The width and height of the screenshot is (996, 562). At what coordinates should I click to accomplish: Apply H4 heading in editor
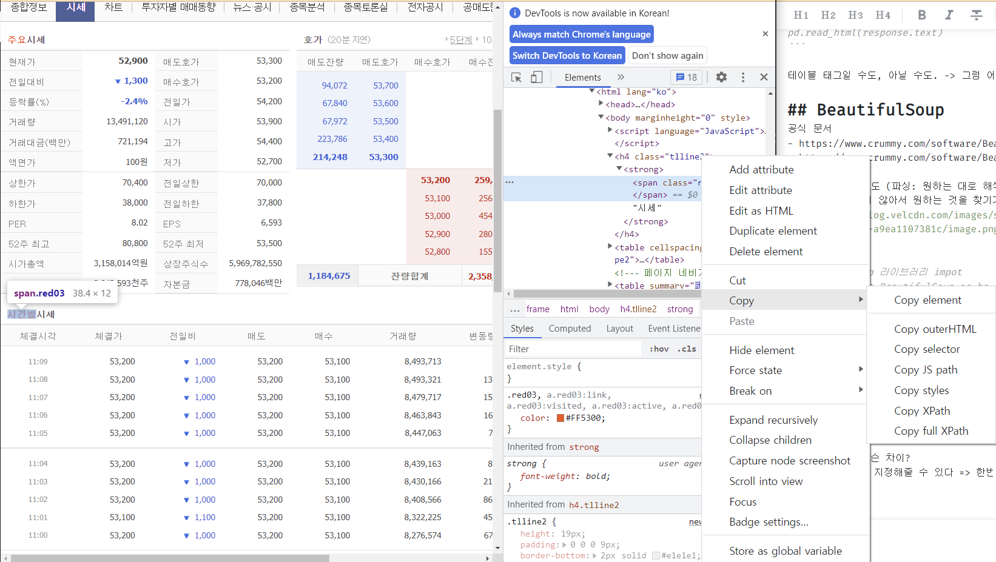(883, 15)
